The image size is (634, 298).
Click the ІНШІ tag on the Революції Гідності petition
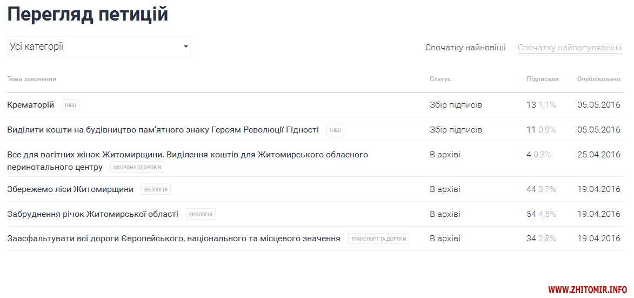pyautogui.click(x=335, y=130)
